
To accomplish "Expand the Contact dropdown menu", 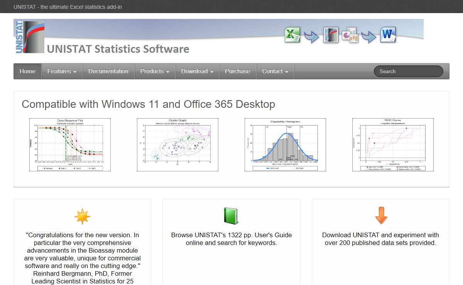I will pyautogui.click(x=275, y=71).
